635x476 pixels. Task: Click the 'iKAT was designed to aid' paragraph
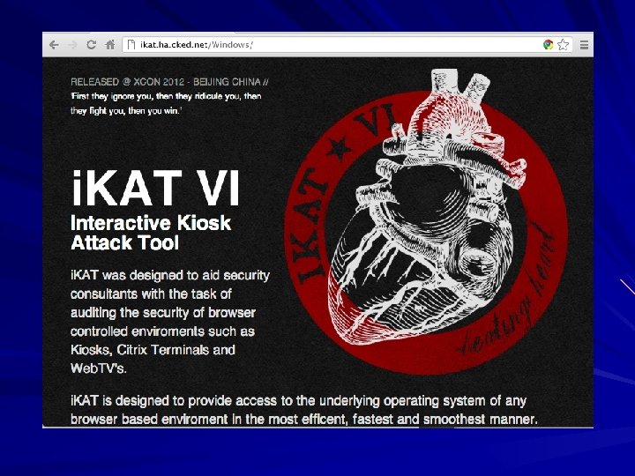(x=170, y=322)
